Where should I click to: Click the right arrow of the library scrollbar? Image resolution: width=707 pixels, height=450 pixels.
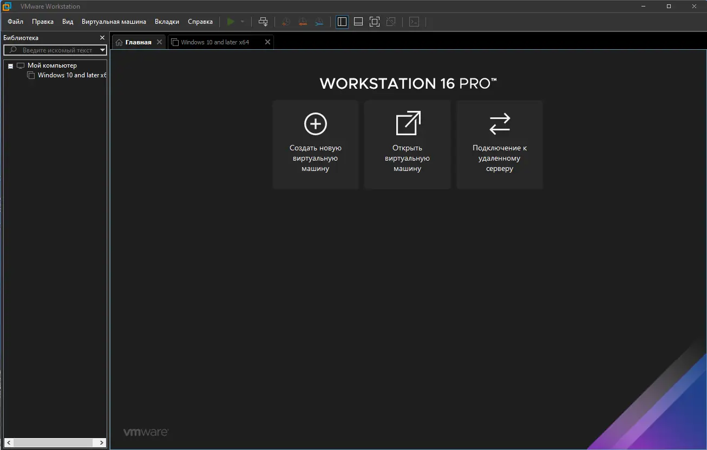click(x=101, y=442)
